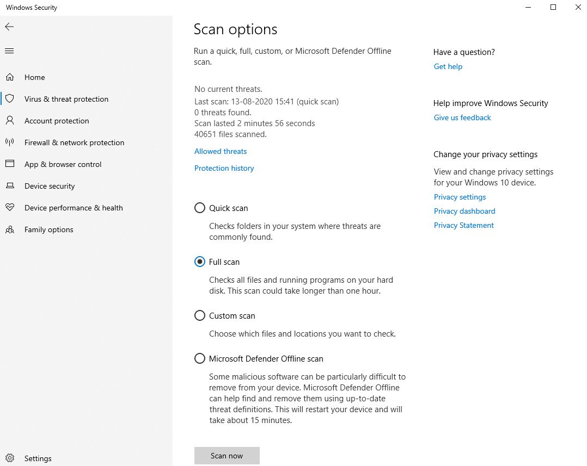The image size is (587, 466).
Task: Click the Device performance & health heart icon
Action: click(9, 208)
